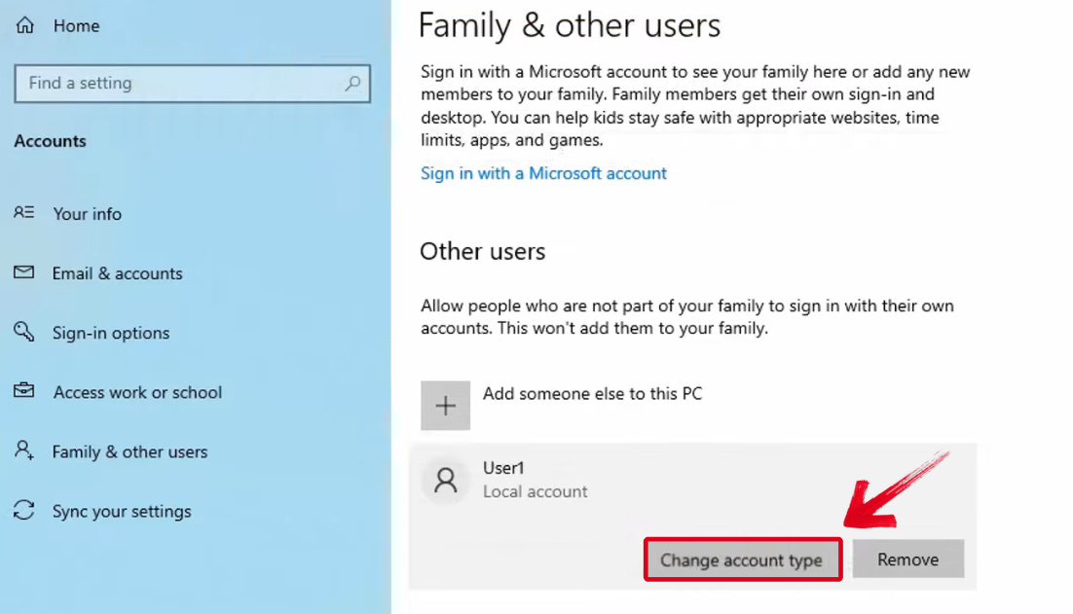Select the briefcase icon for Access work or school
Viewport: 1073px width, 614px height.
tap(22, 392)
